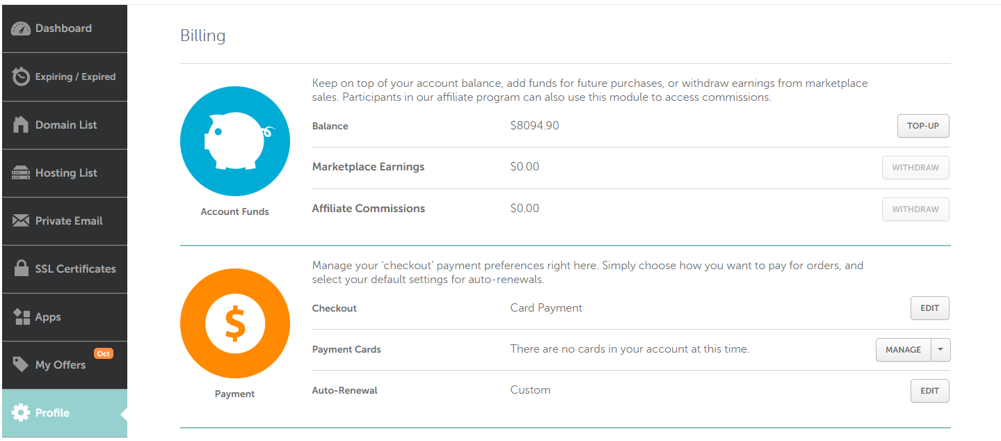Click the Oct badge on My Offers

(103, 353)
